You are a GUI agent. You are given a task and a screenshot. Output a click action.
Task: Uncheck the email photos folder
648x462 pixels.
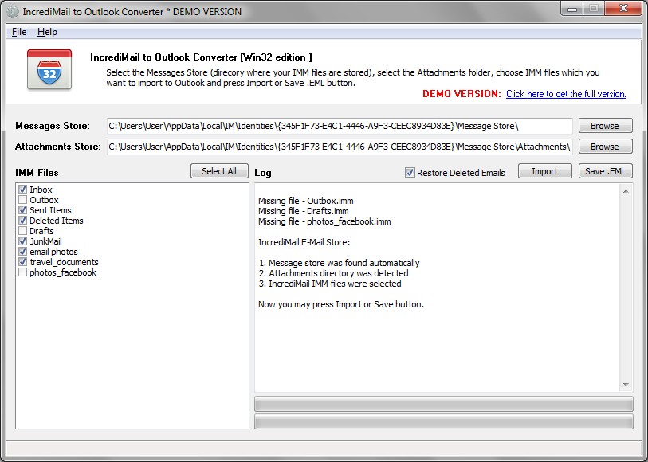(x=23, y=251)
